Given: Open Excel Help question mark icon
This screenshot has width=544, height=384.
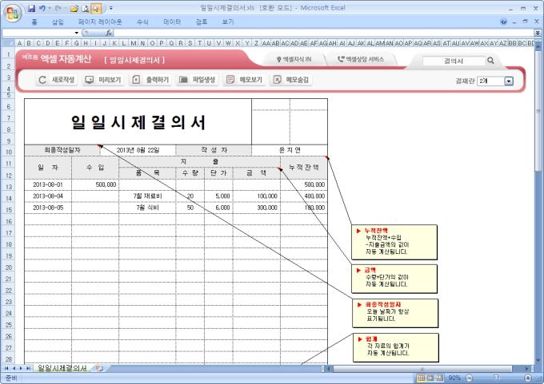Looking at the screenshot, I should 504,22.
